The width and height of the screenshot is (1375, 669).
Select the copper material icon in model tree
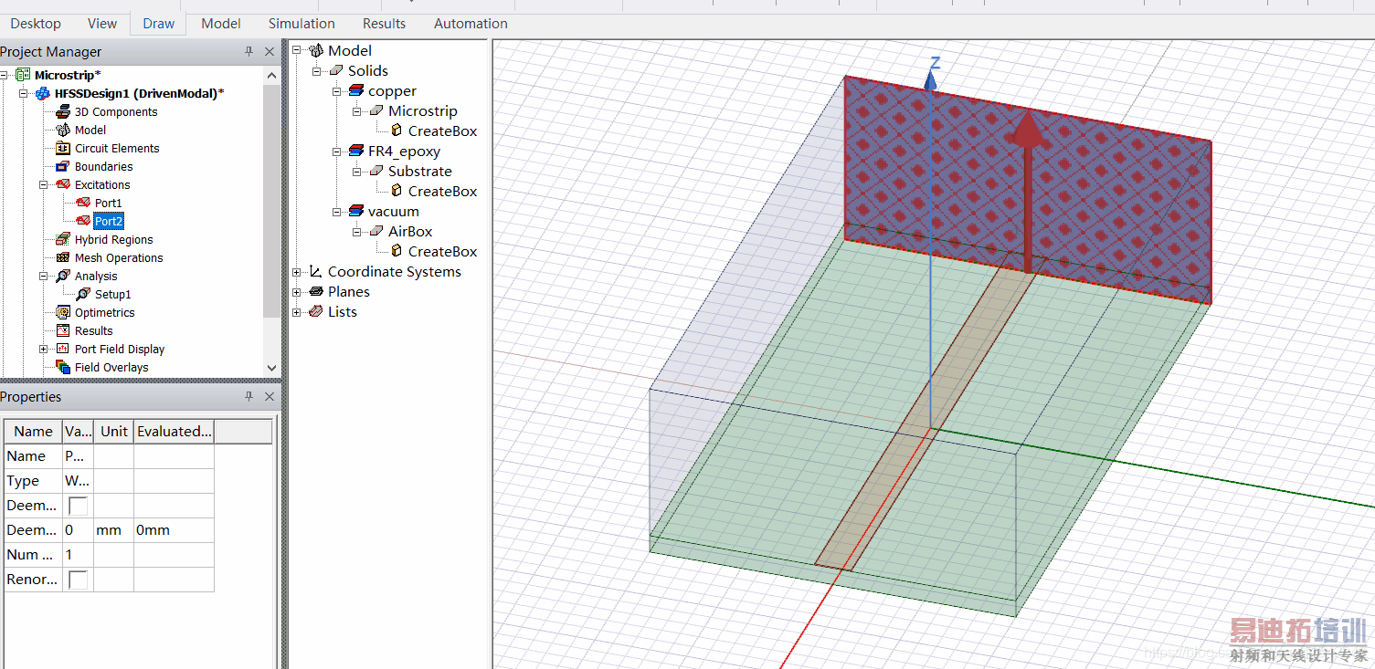pos(356,91)
